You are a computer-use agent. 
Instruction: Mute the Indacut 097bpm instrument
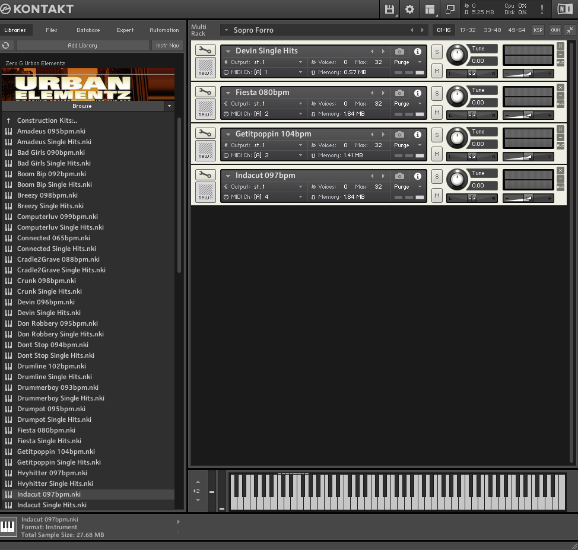pos(437,195)
